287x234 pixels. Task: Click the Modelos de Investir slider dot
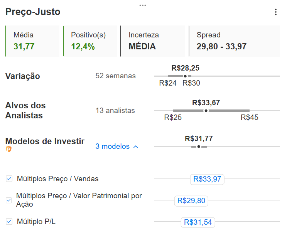coord(199,146)
